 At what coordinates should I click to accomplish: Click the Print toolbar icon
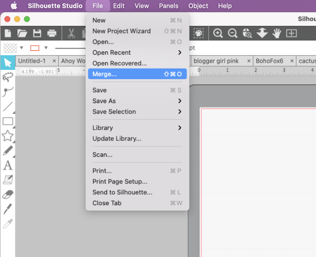pos(52,33)
